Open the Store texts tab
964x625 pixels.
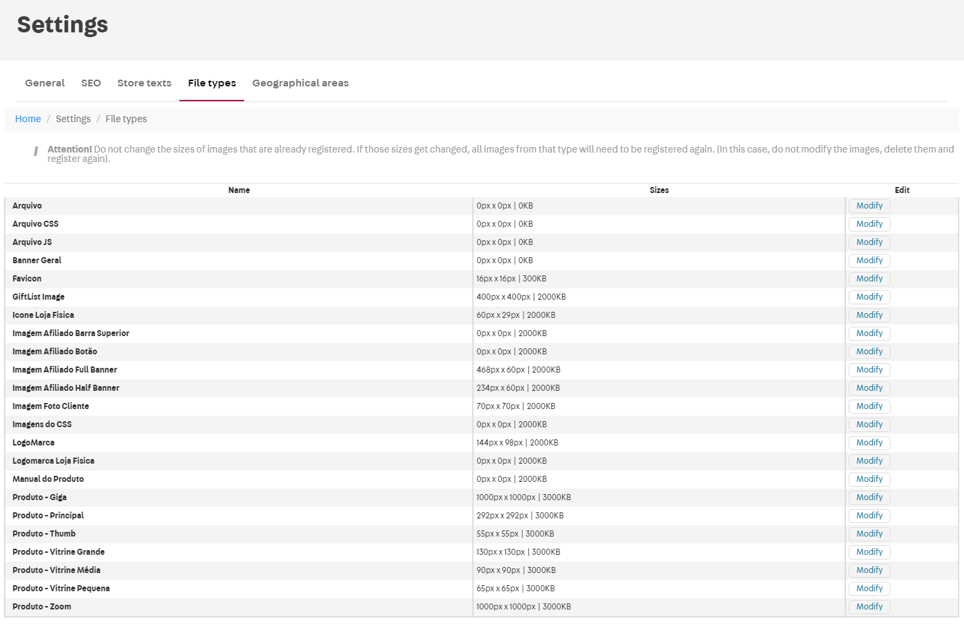click(144, 83)
